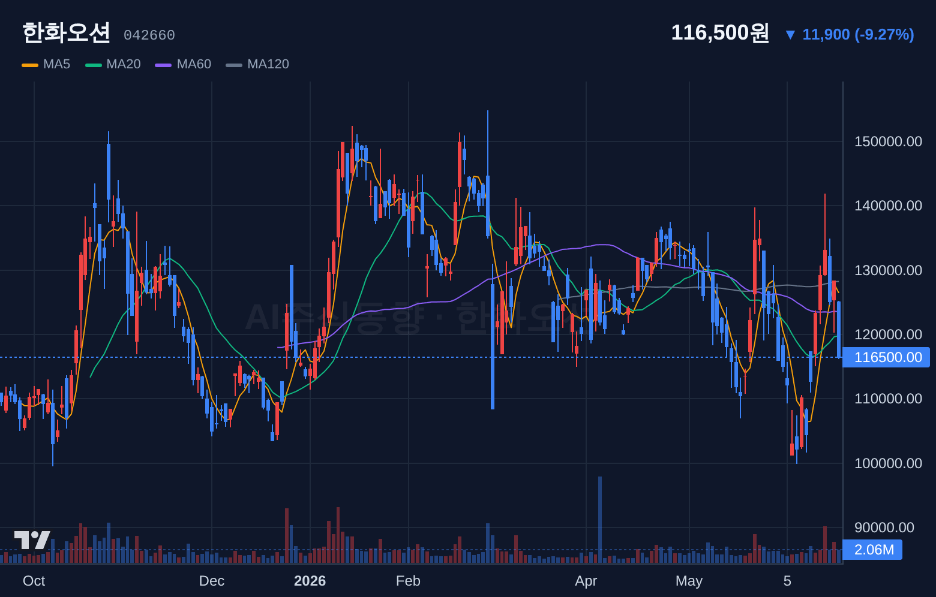Select the MA60 legend label
Viewport: 936px width, 597px height.
pos(194,64)
